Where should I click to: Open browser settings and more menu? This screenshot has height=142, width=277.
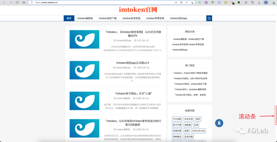(x=273, y=2)
